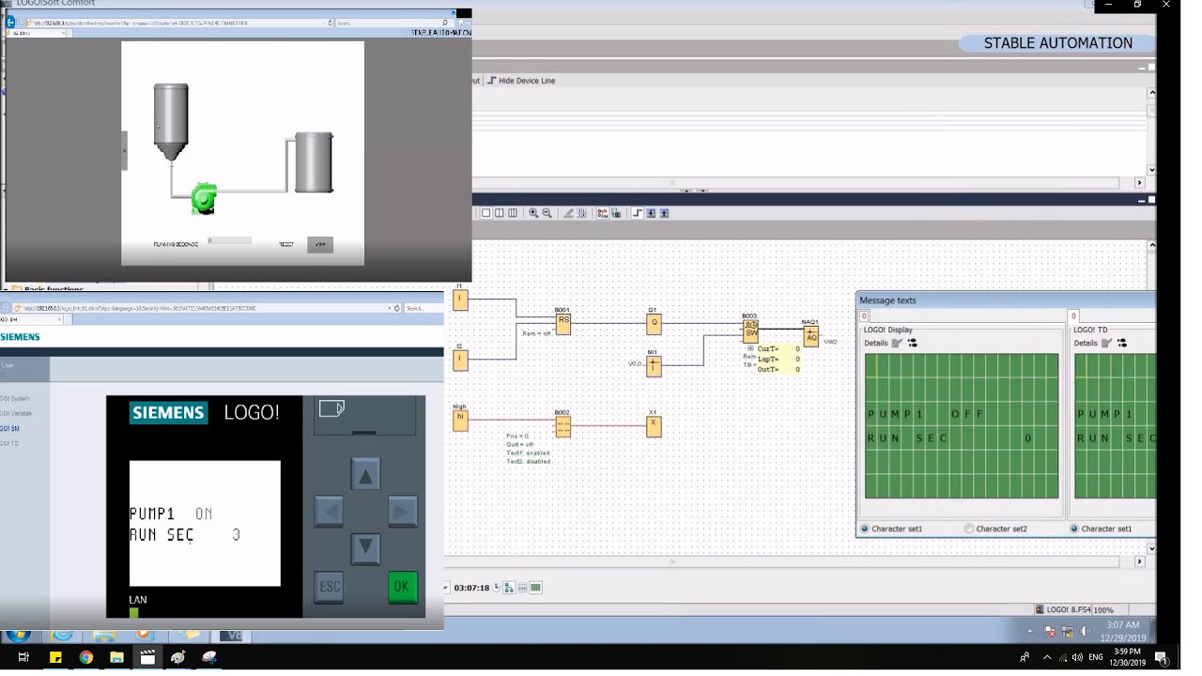Viewport: 1202px width, 676px height.
Task: Split diagram into two windows icon
Action: 499,213
